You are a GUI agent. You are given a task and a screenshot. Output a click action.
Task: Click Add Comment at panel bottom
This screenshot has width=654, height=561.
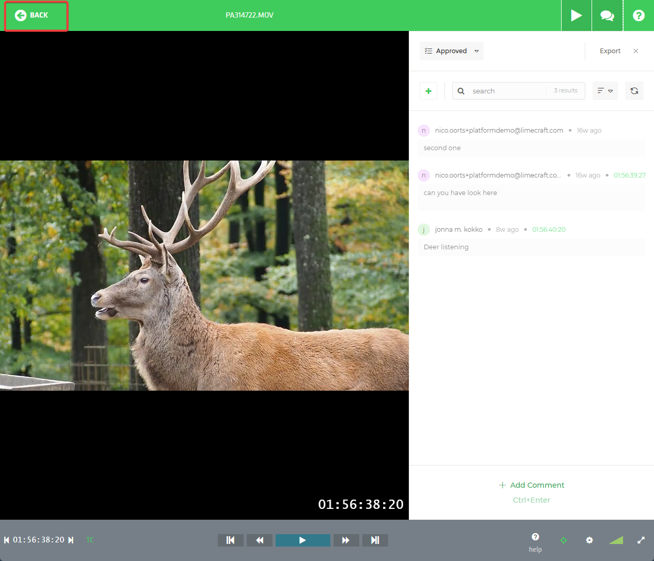click(x=532, y=485)
